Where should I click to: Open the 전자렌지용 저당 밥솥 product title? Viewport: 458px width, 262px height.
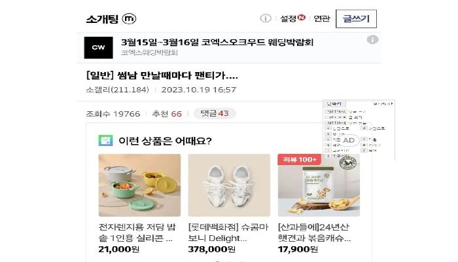[137, 233]
